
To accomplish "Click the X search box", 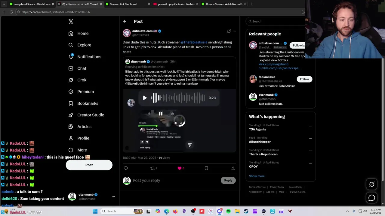I will click(275, 21).
